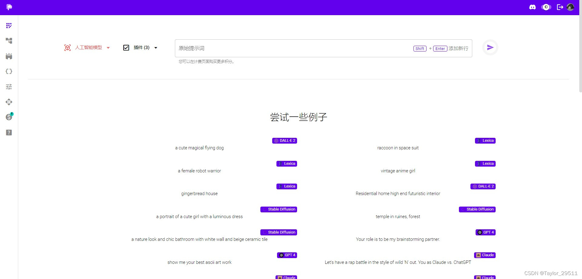Choose the nature look bathroom example

tap(199, 239)
